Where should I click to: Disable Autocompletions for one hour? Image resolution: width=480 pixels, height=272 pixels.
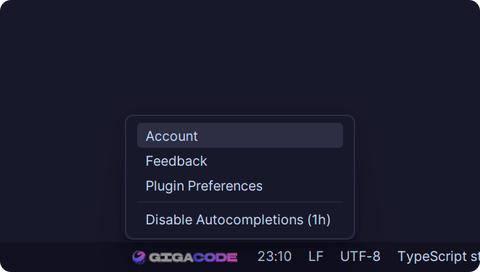pyautogui.click(x=240, y=220)
